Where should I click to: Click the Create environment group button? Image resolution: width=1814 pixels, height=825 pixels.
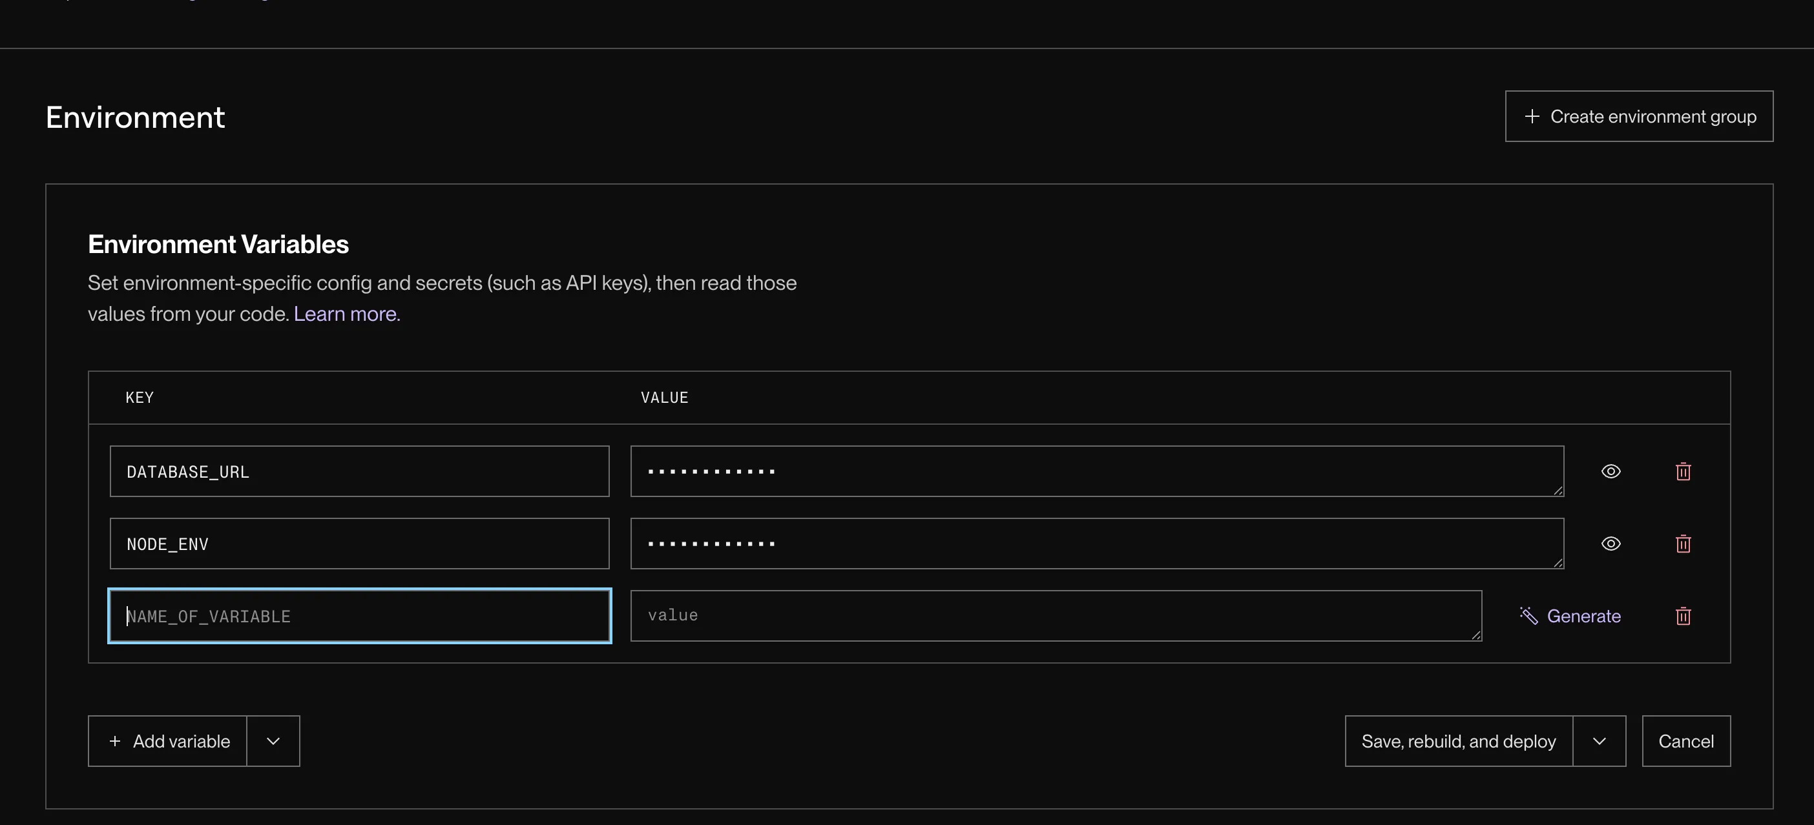click(1639, 116)
